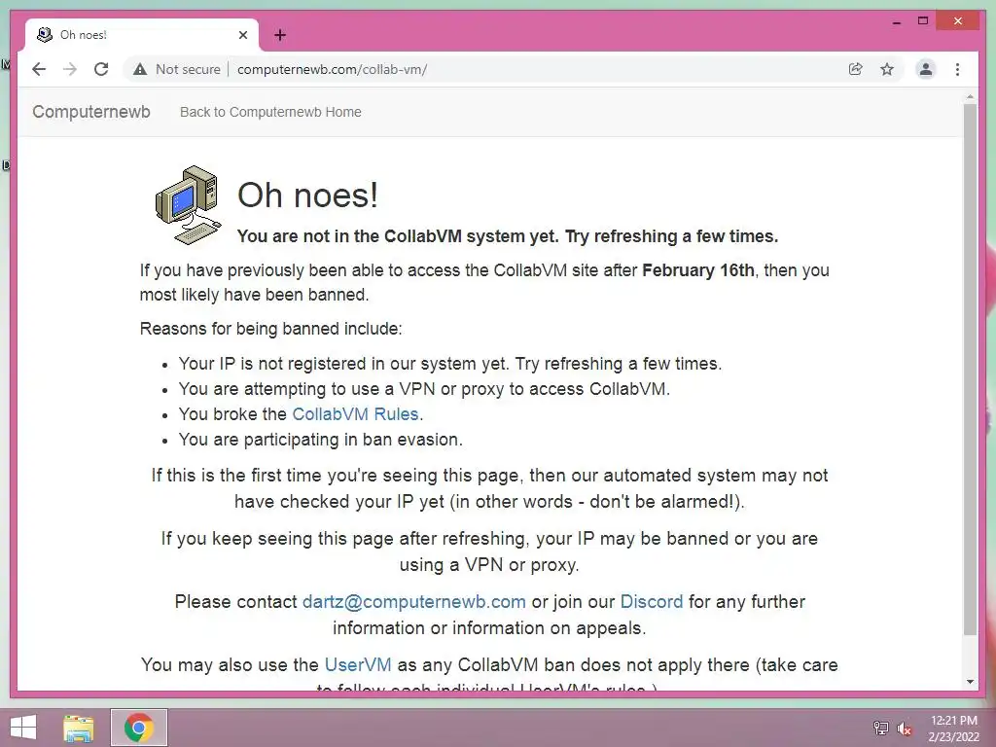The width and height of the screenshot is (996, 747).
Task: Open Chrome's three-dot menu
Action: click(957, 69)
